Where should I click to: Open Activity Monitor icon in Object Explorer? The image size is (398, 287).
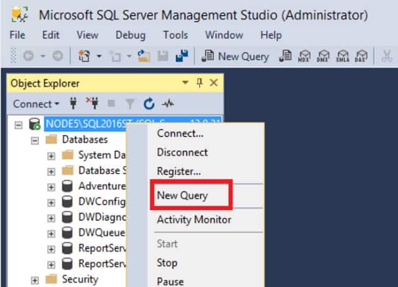[168, 104]
